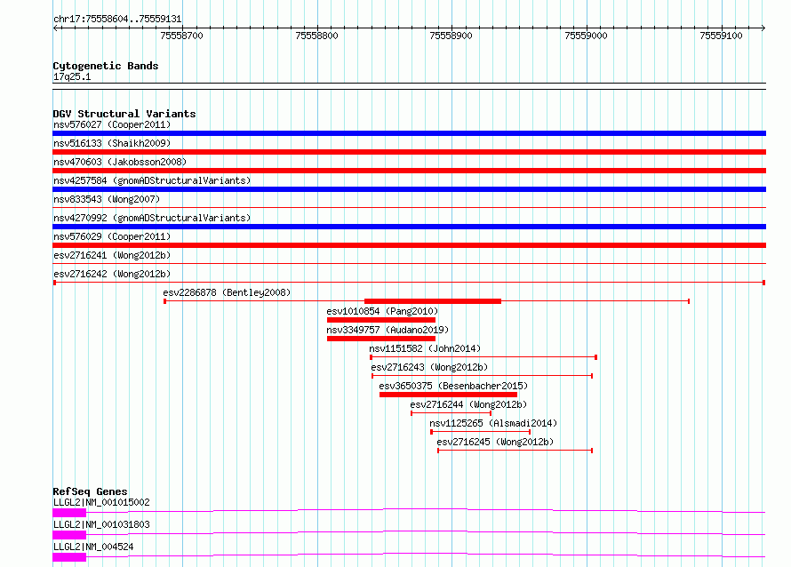The image size is (791, 567).
Task: Click the red bar under nsv3349757 (Audano2019)
Action: (x=381, y=339)
